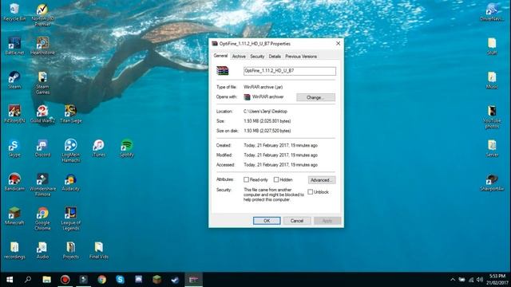
Task: Open Skype desktop shortcut
Action: pos(14,148)
